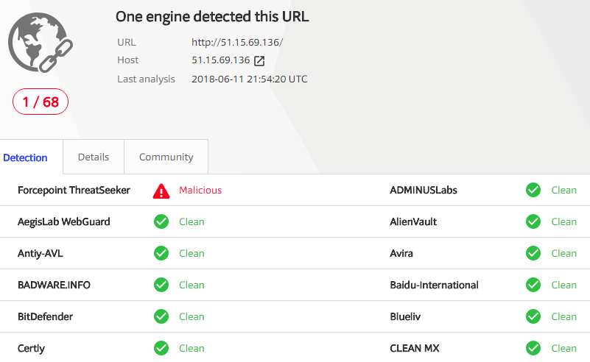Click the green checkmark for AlienVault
The height and width of the screenshot is (362, 590).
533,221
